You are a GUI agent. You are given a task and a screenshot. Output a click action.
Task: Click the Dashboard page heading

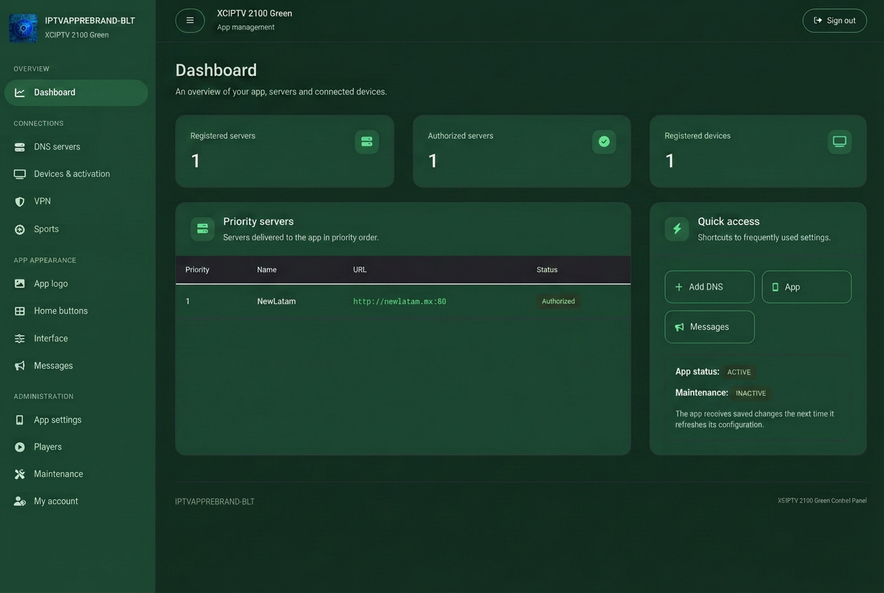point(216,70)
